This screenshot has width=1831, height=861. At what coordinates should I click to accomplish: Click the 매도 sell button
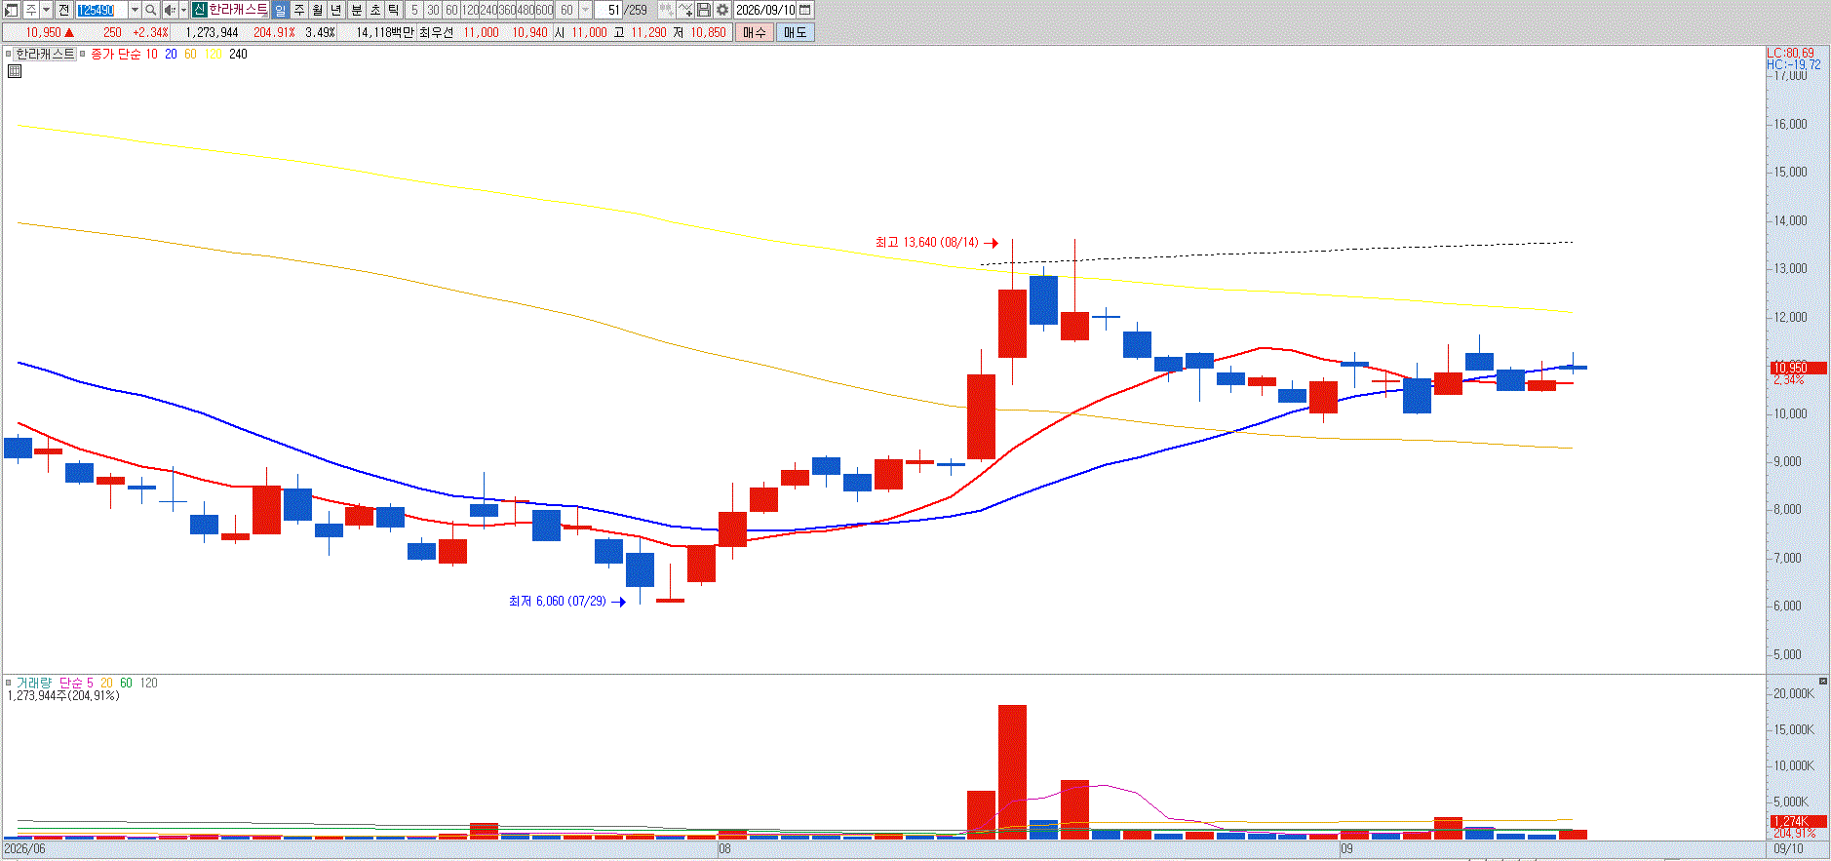pyautogui.click(x=796, y=32)
